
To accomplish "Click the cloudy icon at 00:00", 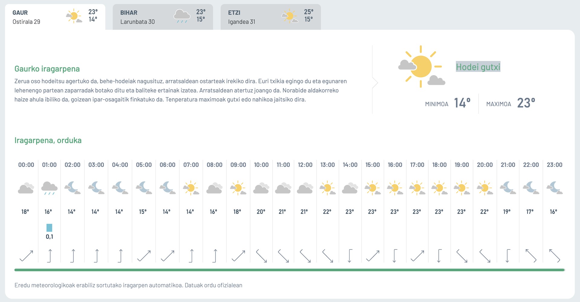I will (26, 188).
